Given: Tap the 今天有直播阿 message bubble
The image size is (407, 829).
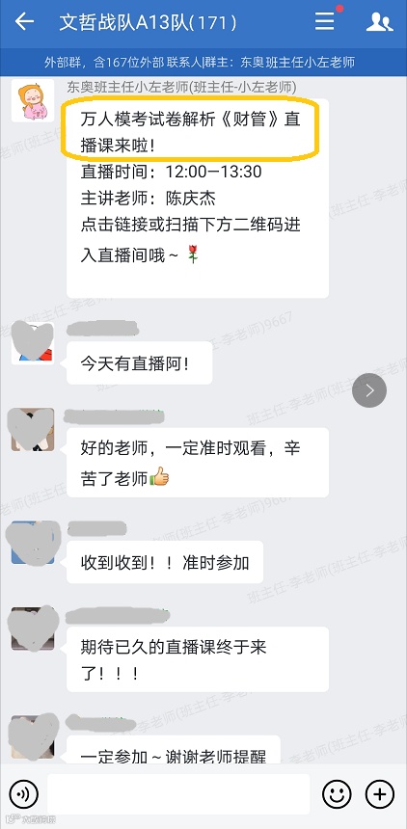Looking at the screenshot, I should [139, 362].
